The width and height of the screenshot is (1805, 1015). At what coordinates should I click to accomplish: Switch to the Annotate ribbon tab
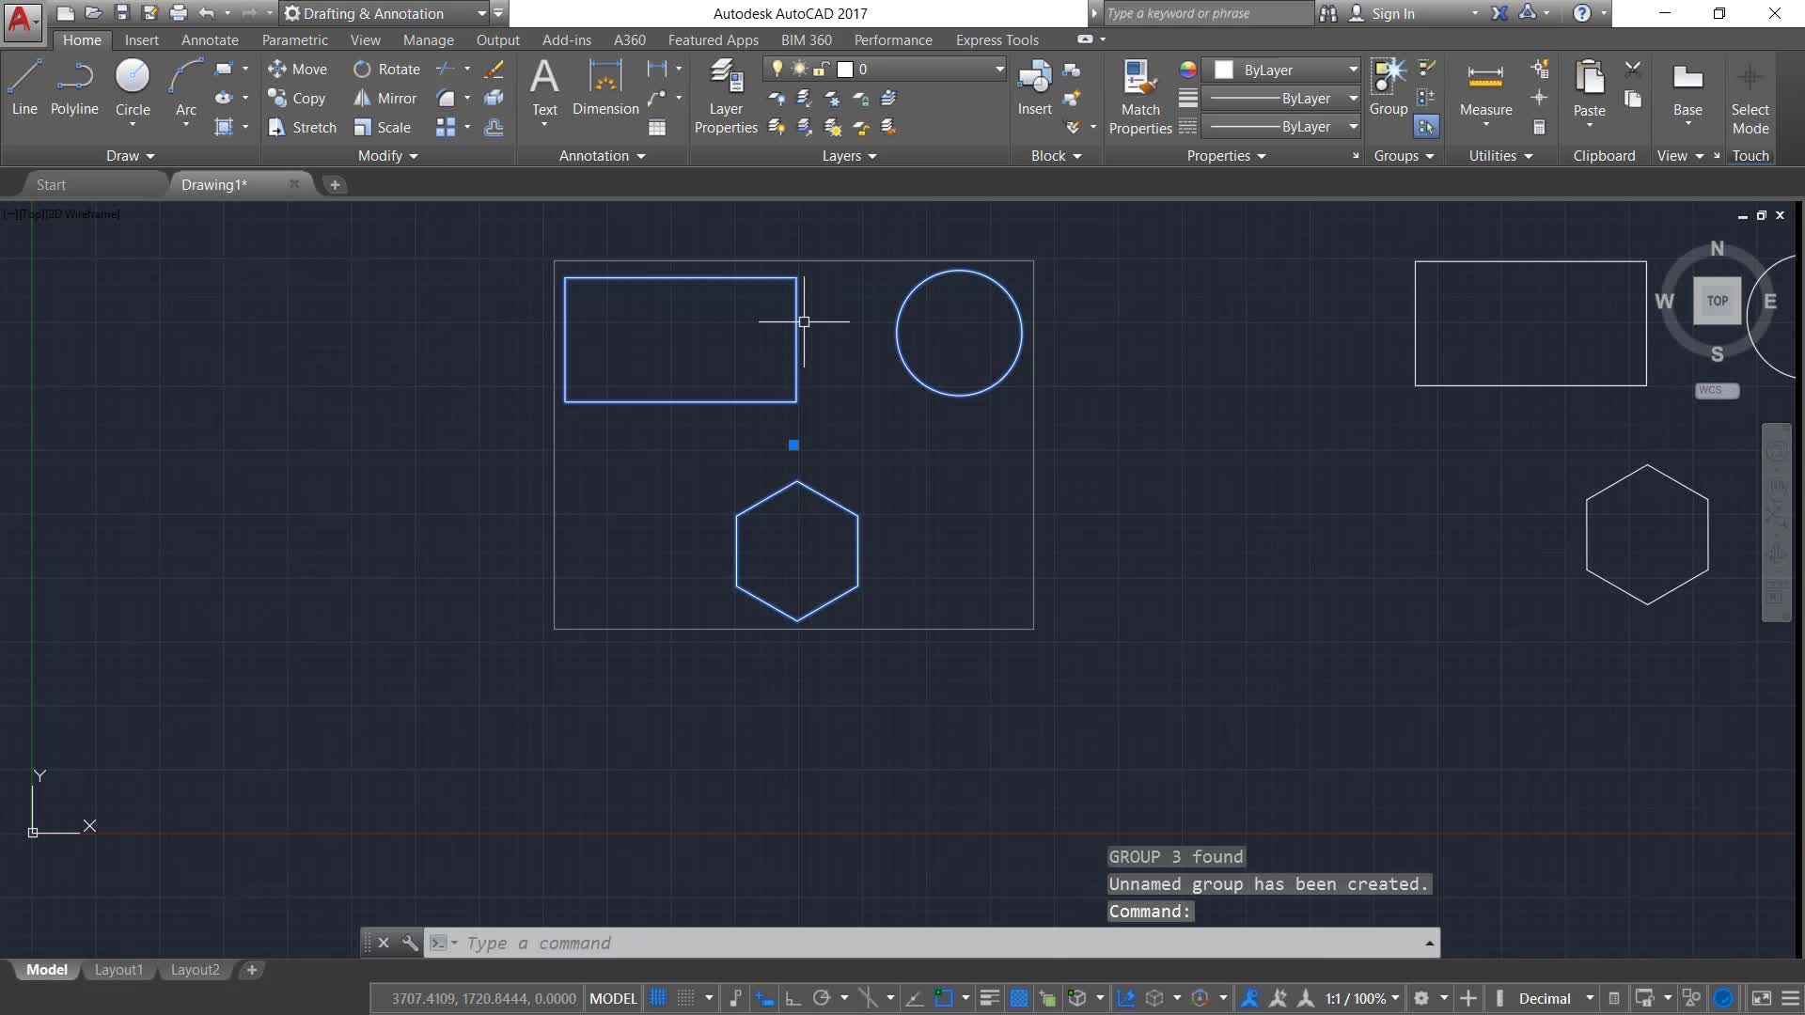click(210, 40)
